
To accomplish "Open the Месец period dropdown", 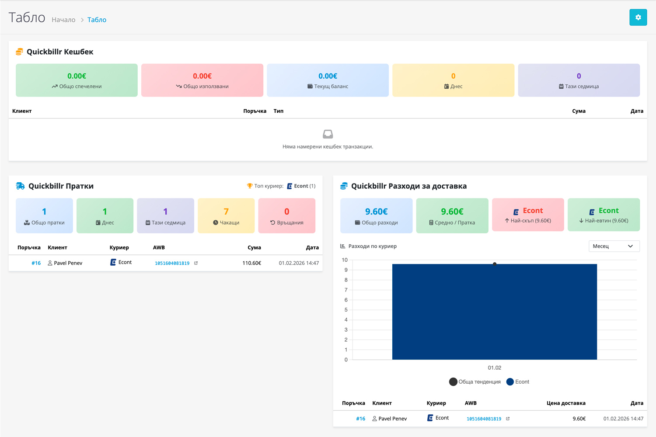I will pos(614,246).
